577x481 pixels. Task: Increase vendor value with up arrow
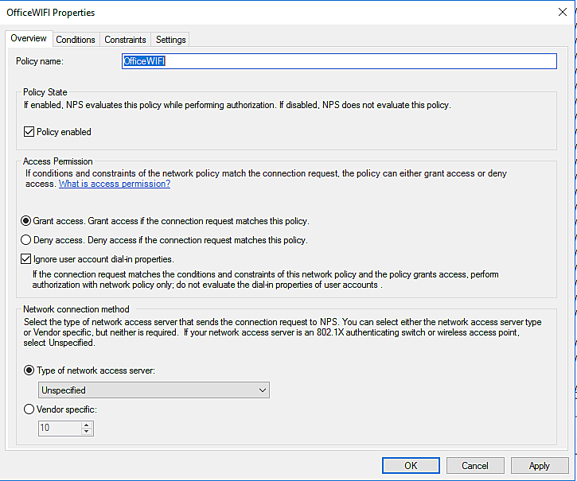click(87, 425)
